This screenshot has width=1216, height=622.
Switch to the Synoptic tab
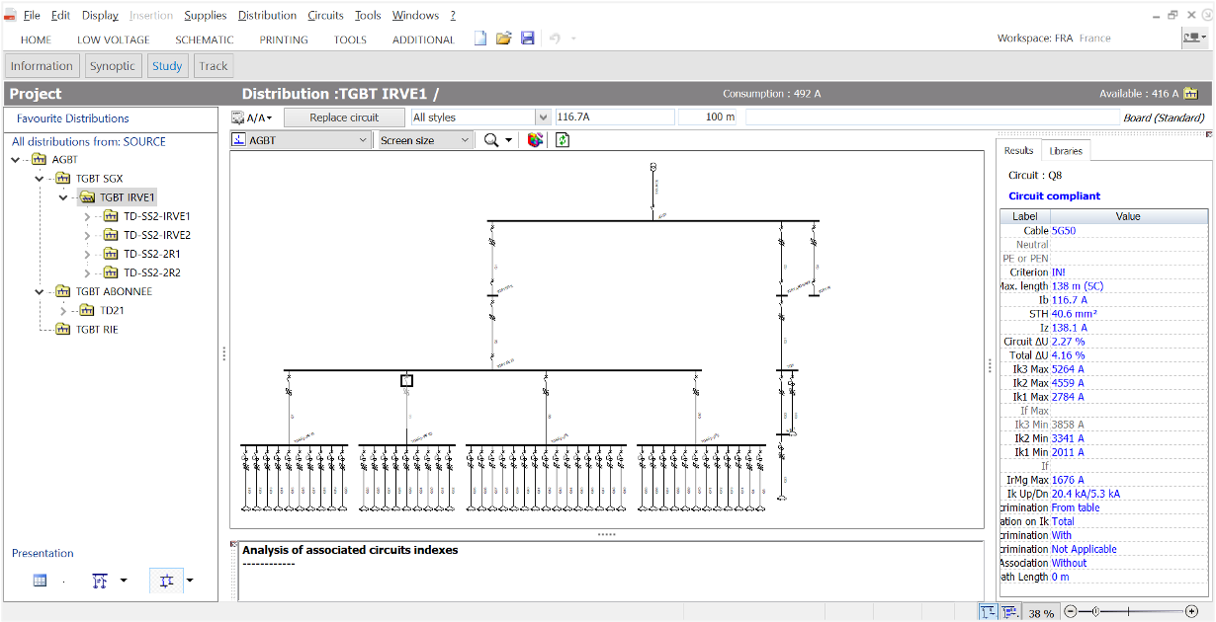click(113, 65)
